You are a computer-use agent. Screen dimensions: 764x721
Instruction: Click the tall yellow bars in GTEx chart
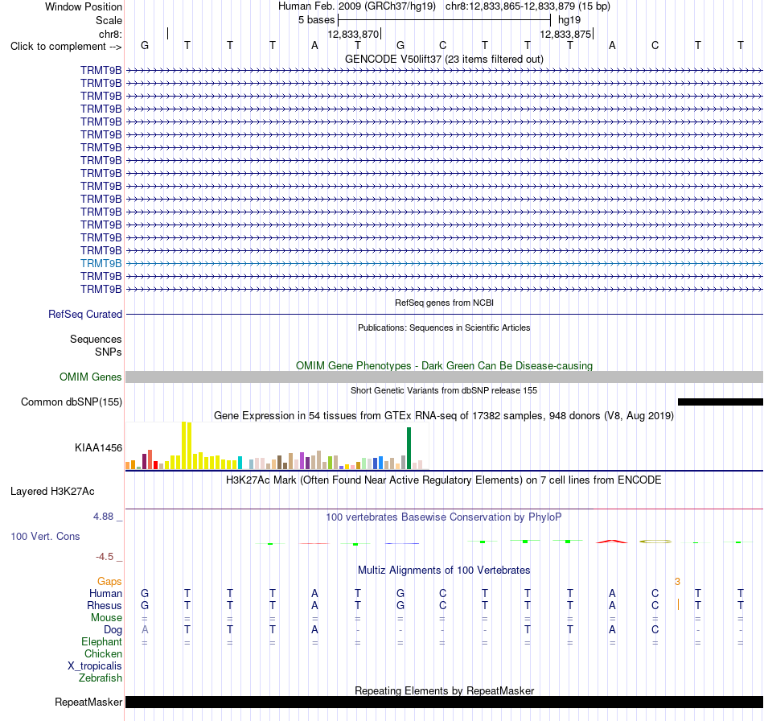click(187, 446)
